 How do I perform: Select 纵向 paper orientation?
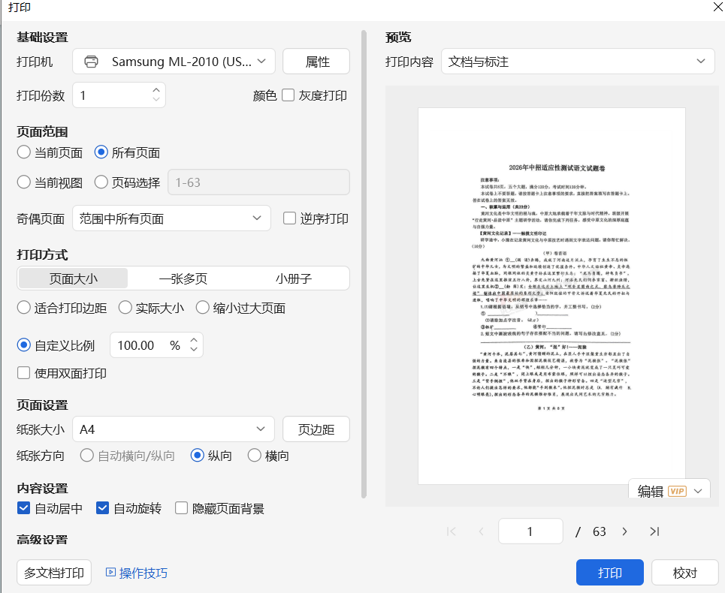(198, 456)
